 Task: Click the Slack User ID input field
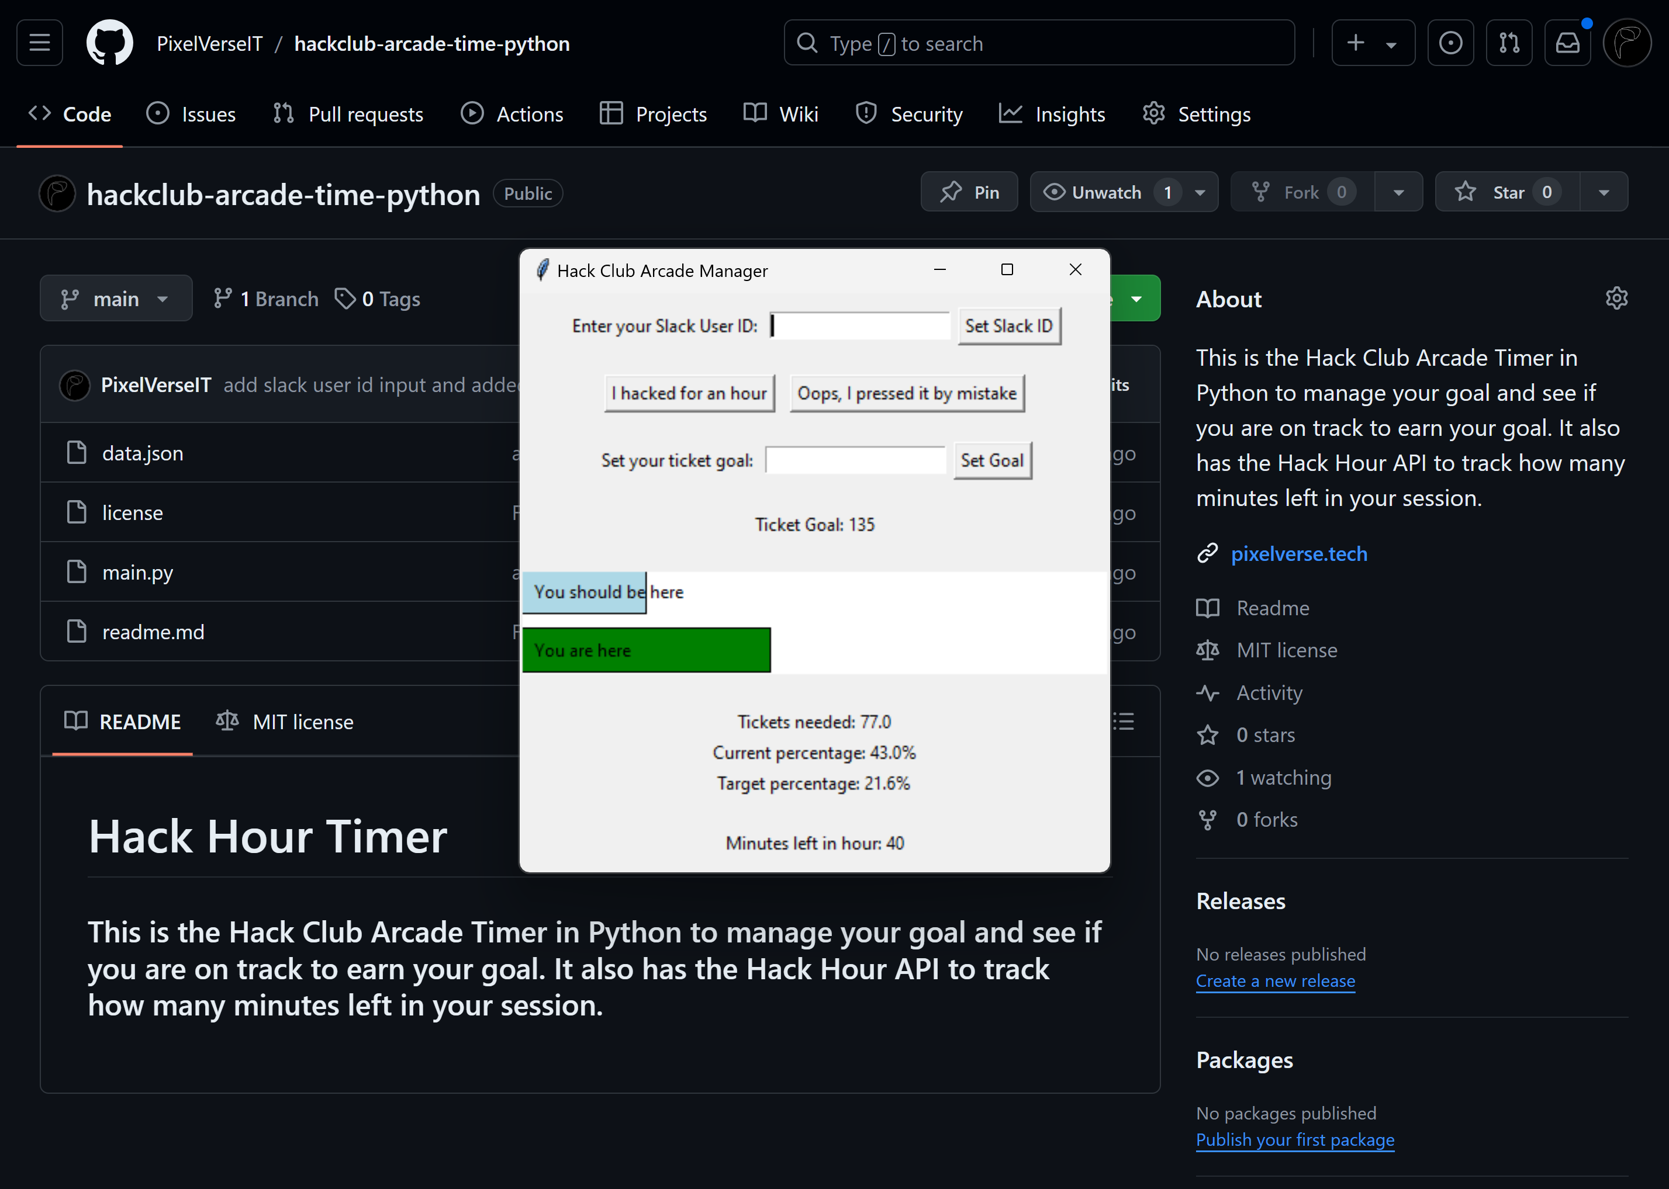(x=860, y=326)
